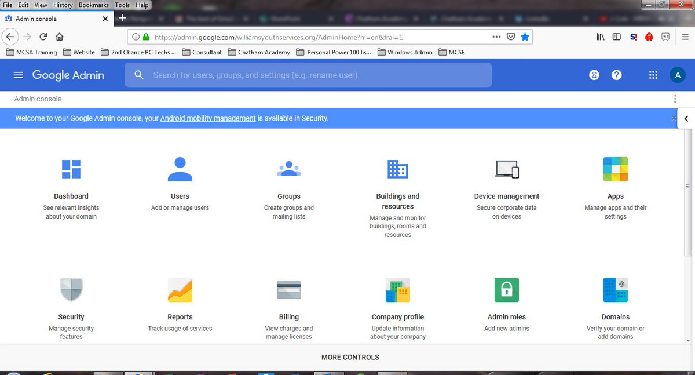695x375 pixels.
Task: Open the MCSE bookmark folder
Action: pos(451,52)
